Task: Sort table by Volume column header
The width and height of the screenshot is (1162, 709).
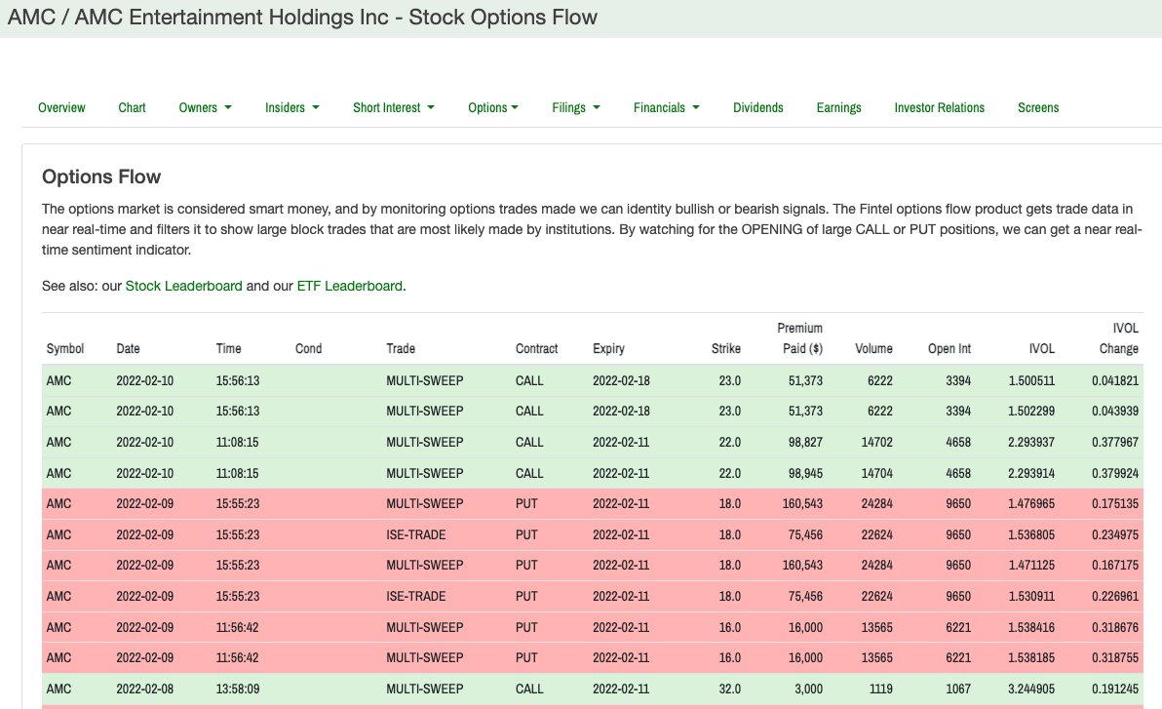Action: coord(873,348)
